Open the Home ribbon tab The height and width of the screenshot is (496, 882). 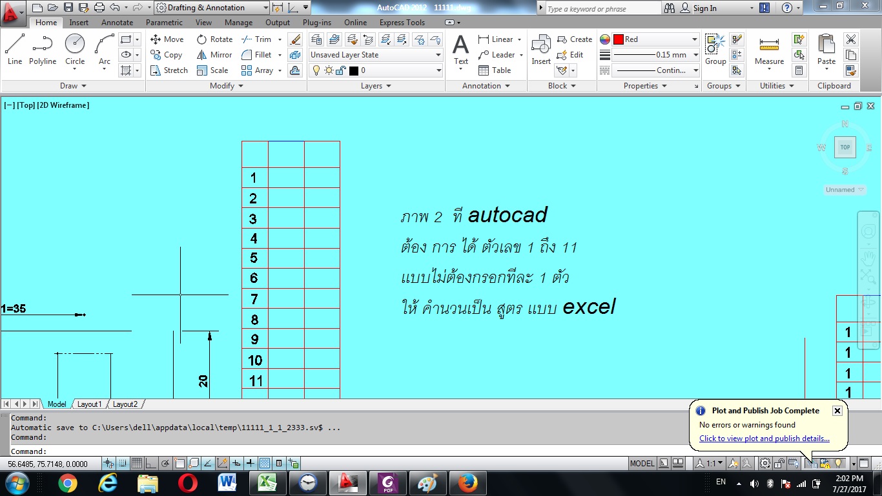[46, 23]
